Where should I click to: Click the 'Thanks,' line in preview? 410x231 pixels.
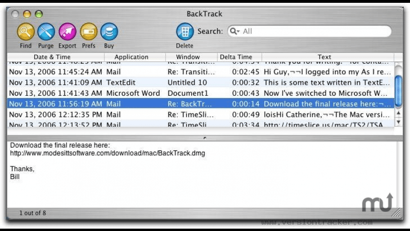pos(22,169)
